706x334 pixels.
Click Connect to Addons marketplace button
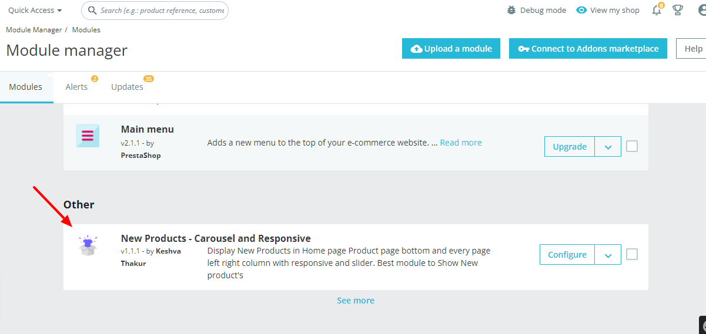tap(588, 49)
